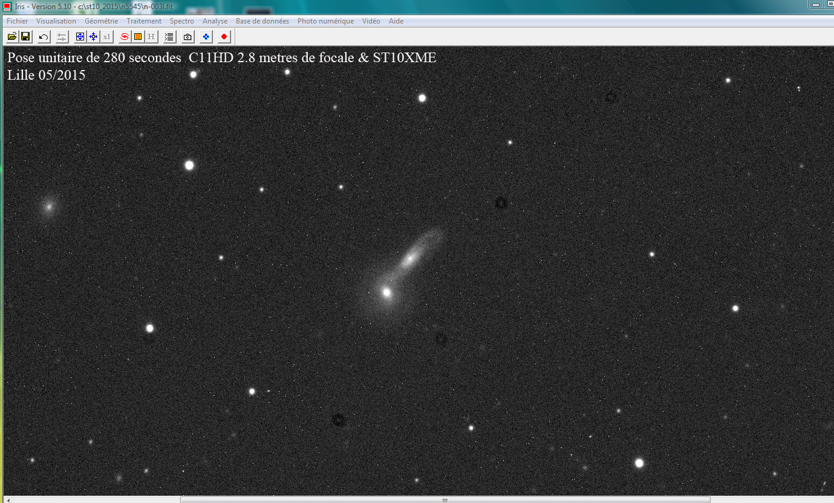Open the Photo numérique menu
834x503 pixels.
click(x=325, y=21)
